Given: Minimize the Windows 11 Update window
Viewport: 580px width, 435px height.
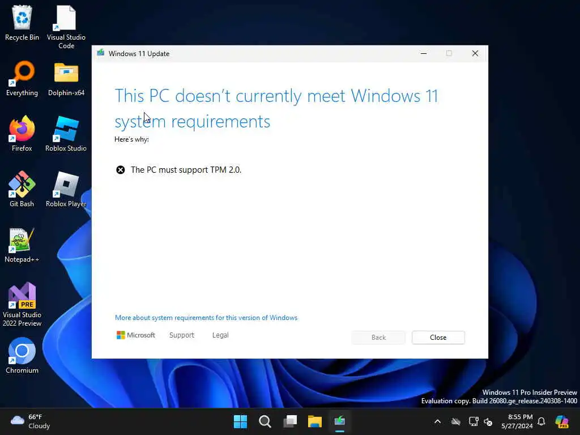Looking at the screenshot, I should pyautogui.click(x=424, y=53).
